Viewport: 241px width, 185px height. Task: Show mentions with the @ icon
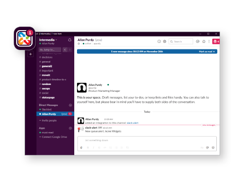[x=198, y=41]
